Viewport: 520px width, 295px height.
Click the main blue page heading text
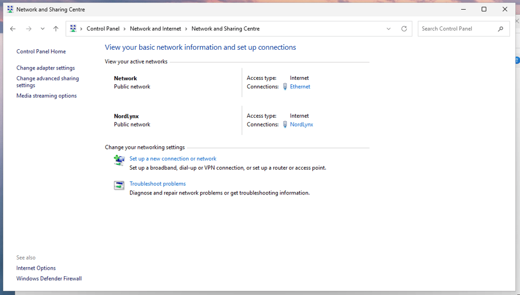[200, 47]
